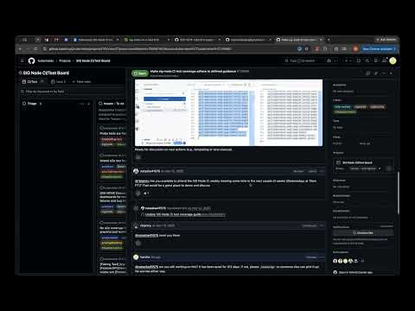This screenshot has height=311, width=415.
Task: Open the GitHub global navigation hamburger menu
Action: pyautogui.click(x=22, y=60)
